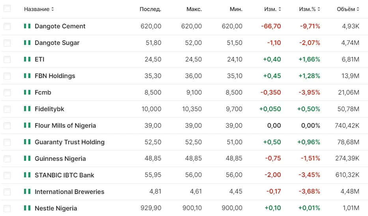Click the Макс. column header
Screen dimensions: 368x216
tap(194, 9)
